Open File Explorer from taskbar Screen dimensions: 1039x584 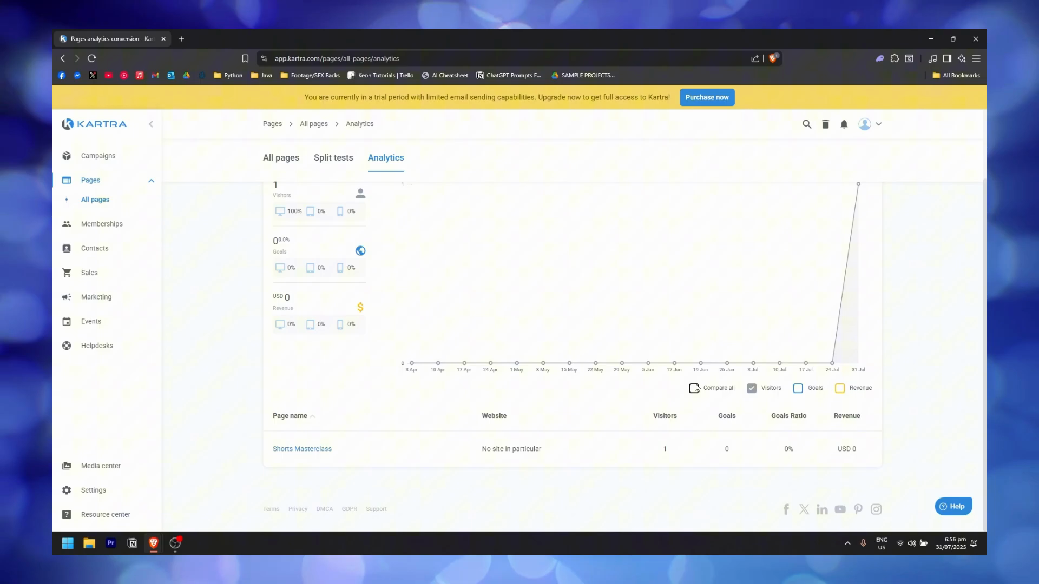[89, 543]
